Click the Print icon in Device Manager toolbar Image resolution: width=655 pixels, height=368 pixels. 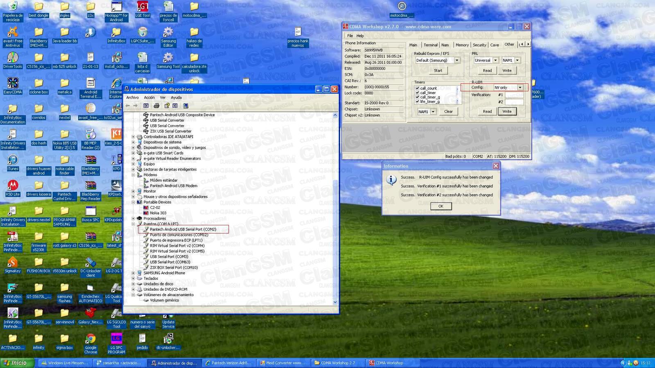coord(156,105)
